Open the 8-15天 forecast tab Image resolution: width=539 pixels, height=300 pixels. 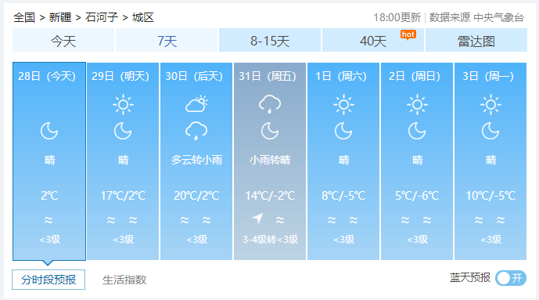(270, 40)
